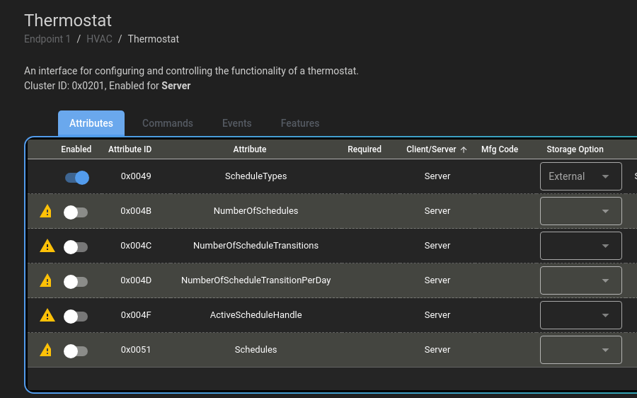Open the ScheduleTypes External storage dropdown
The image size is (637, 398).
pyautogui.click(x=580, y=176)
